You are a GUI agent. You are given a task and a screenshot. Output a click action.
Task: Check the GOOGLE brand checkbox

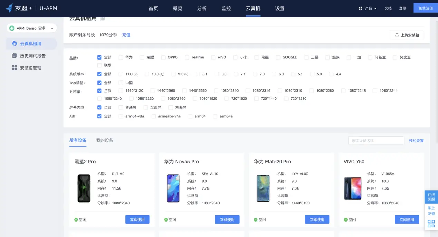(278, 57)
